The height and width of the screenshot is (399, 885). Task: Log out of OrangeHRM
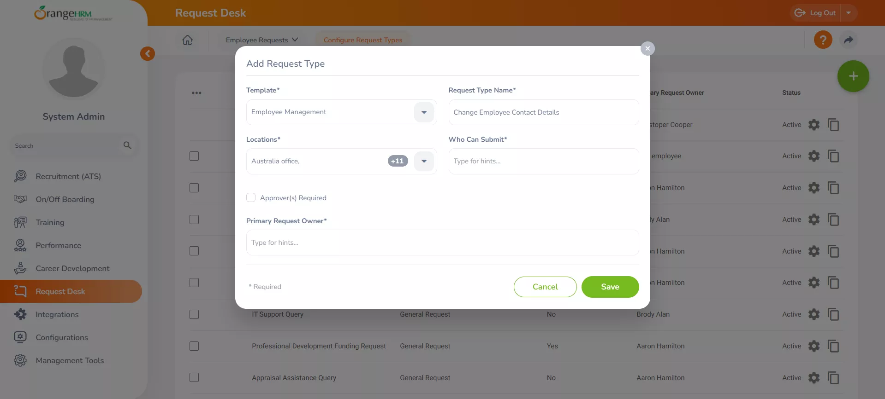[x=815, y=13]
